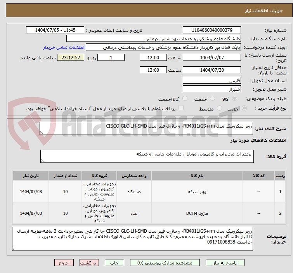Click the شهر محل تحویل field
The height and width of the screenshot is (273, 293).
212,89
